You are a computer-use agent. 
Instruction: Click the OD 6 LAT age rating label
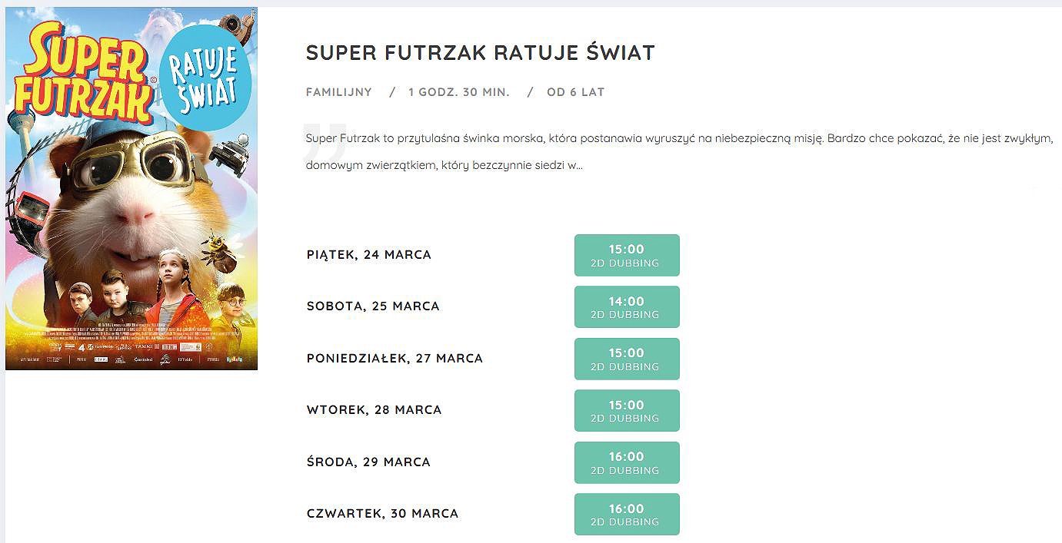(576, 92)
